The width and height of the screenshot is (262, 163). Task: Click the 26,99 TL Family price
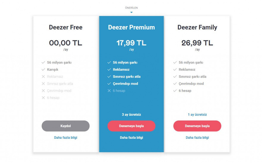point(197,43)
